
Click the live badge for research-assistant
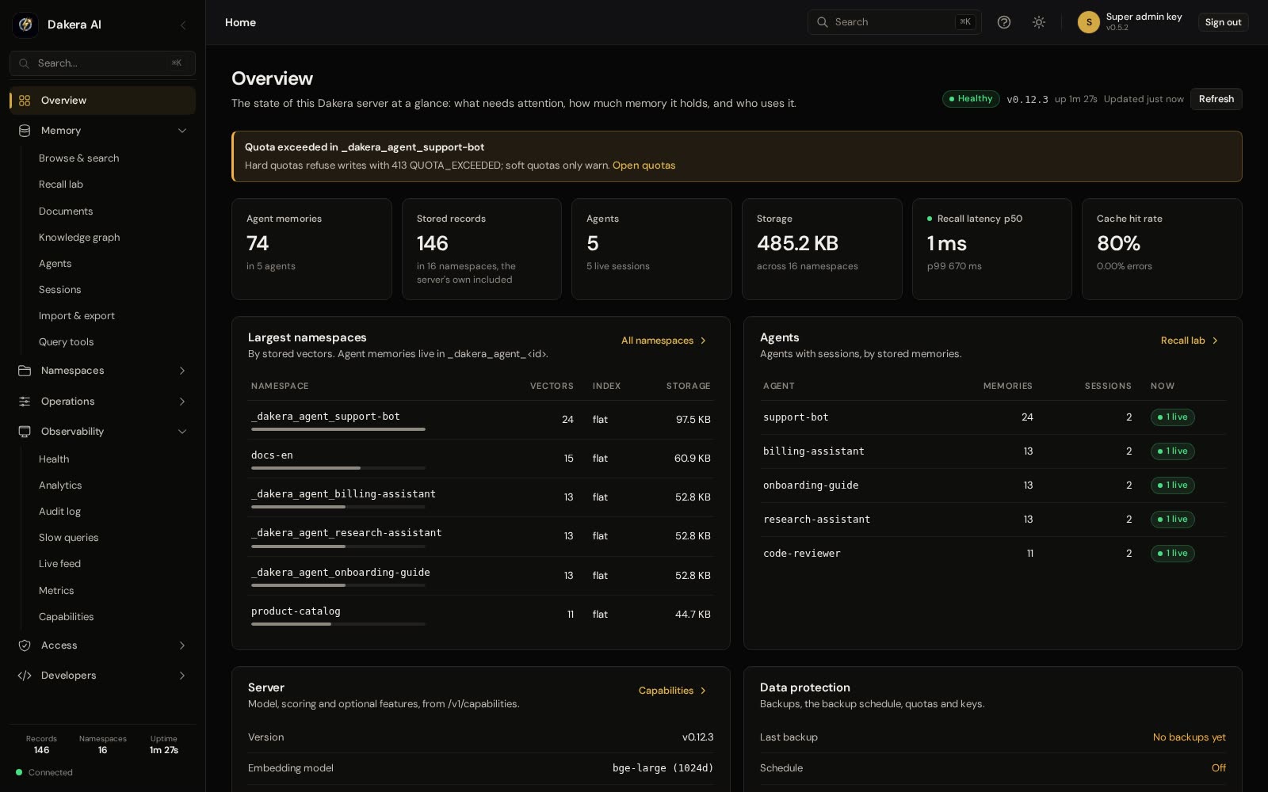click(1172, 520)
